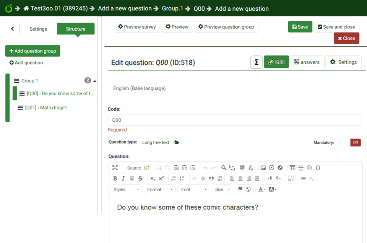
Task: Open the text color picker
Action: 261,189
